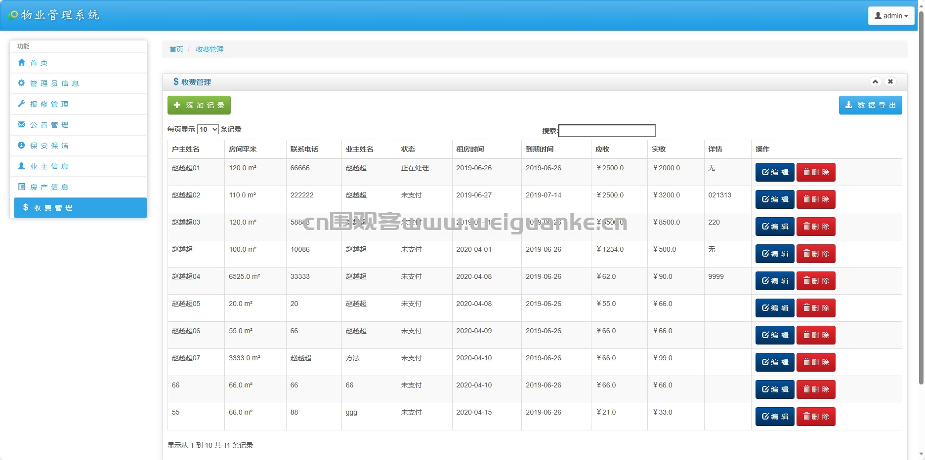
Task: Open 业主信息 sidebar item
Action: point(79,166)
